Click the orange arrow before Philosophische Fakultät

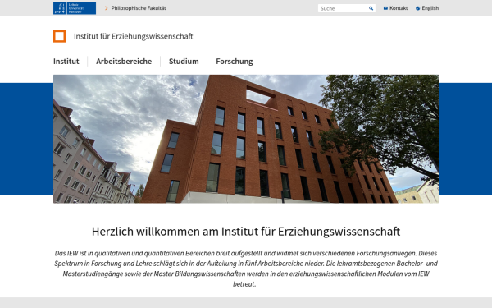tap(107, 8)
